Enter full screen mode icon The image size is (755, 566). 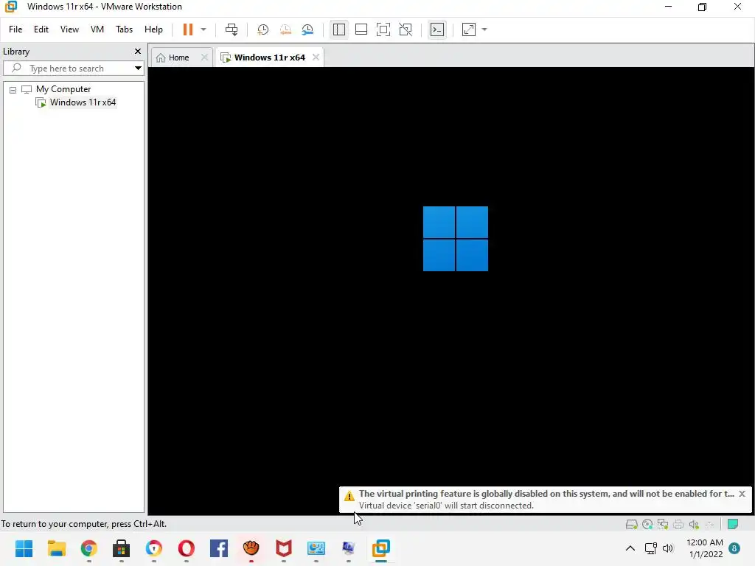(x=383, y=29)
